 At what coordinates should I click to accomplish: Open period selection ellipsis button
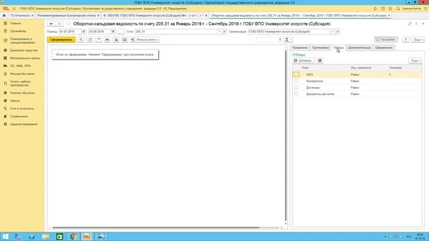pyautogui.click(x=121, y=31)
